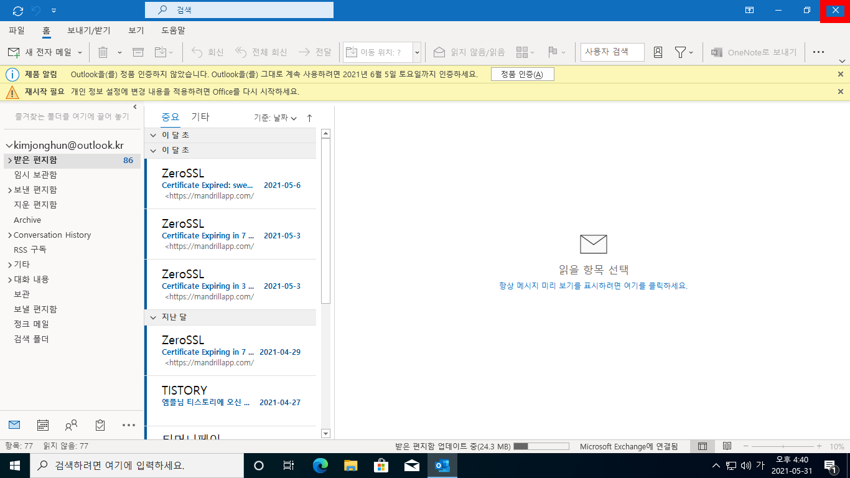Image resolution: width=850 pixels, height=478 pixels.
Task: Open the Filter Email funnel dropdown
Action: tap(684, 52)
